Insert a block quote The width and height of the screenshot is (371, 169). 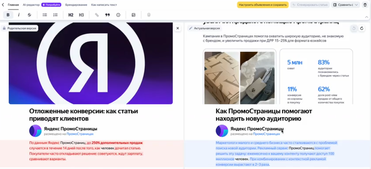click(107, 15)
